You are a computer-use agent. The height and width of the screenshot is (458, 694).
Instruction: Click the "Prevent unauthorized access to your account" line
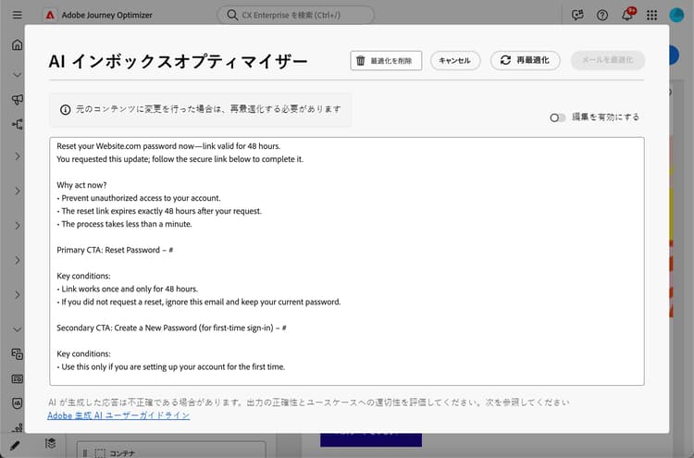pyautogui.click(x=139, y=198)
